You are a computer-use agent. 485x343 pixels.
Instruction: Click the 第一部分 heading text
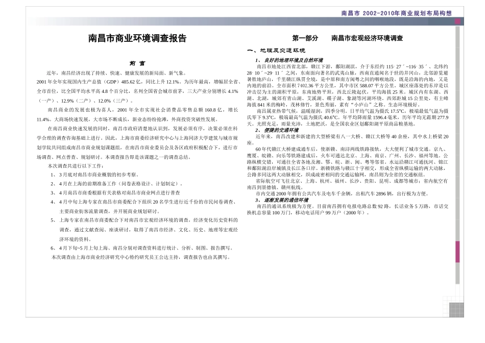[x=305, y=38]
